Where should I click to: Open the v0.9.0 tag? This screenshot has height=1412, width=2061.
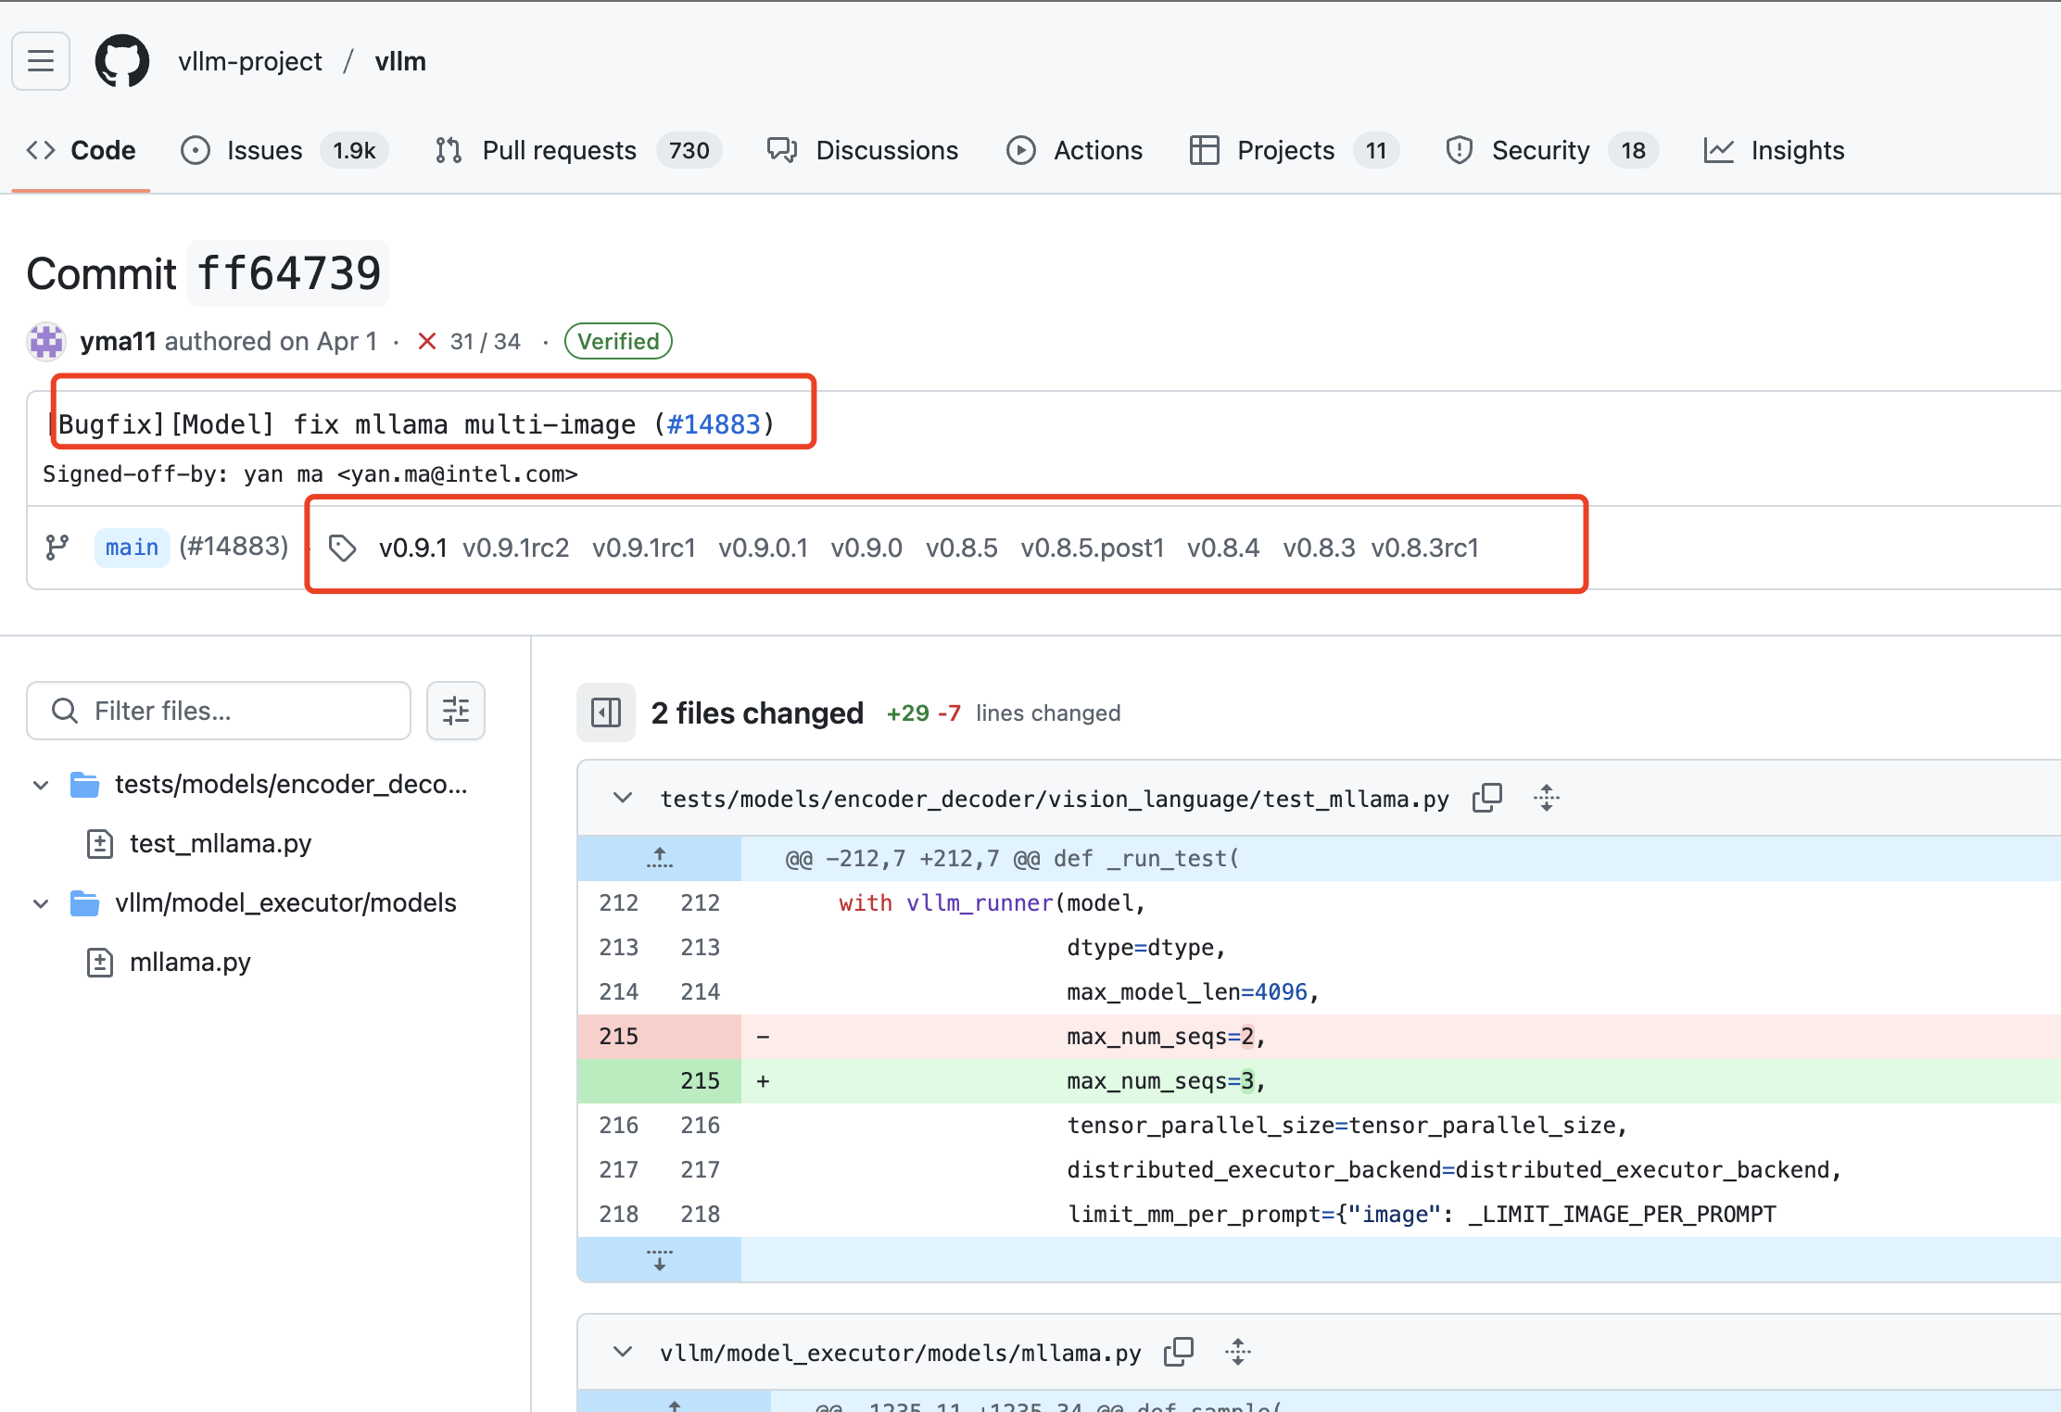[866, 548]
